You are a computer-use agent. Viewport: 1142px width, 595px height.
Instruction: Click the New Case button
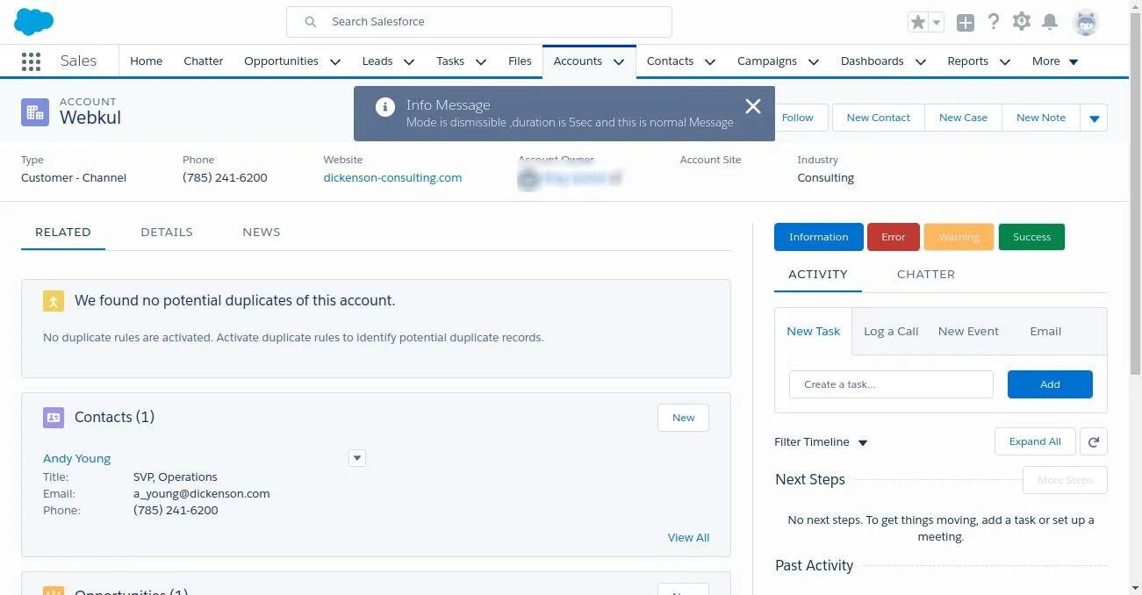(963, 118)
